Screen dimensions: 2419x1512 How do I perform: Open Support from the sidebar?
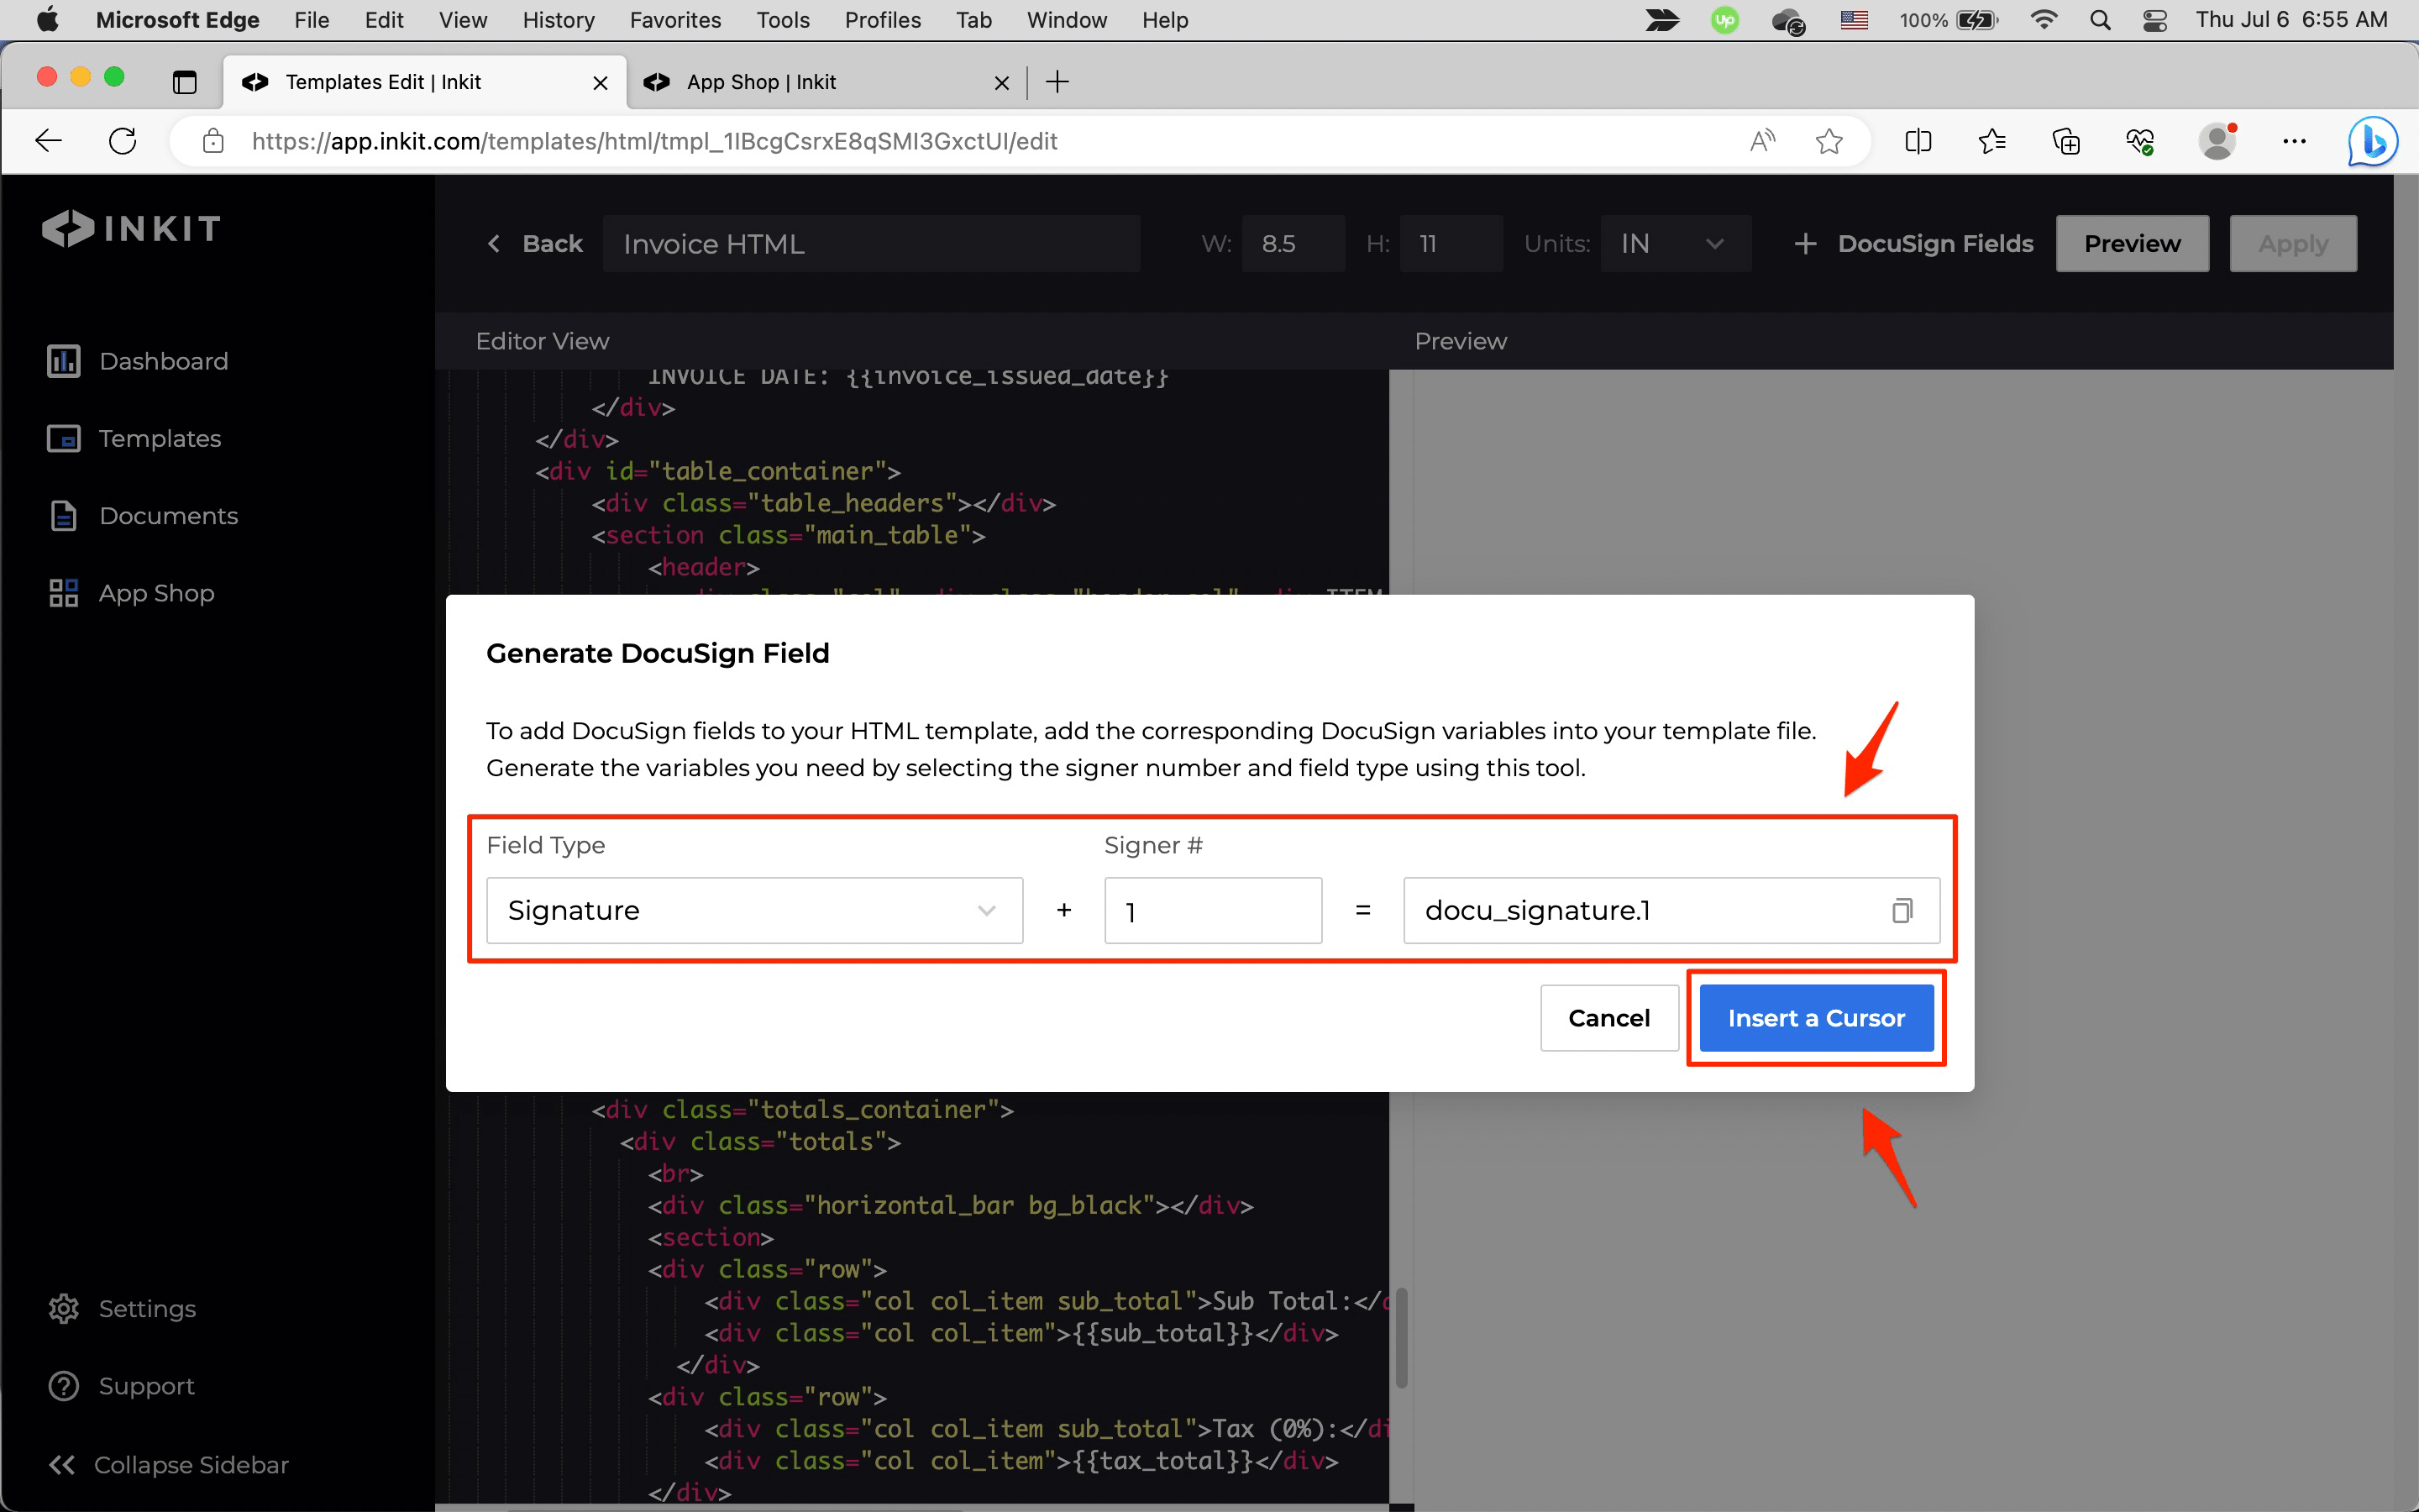coord(147,1385)
